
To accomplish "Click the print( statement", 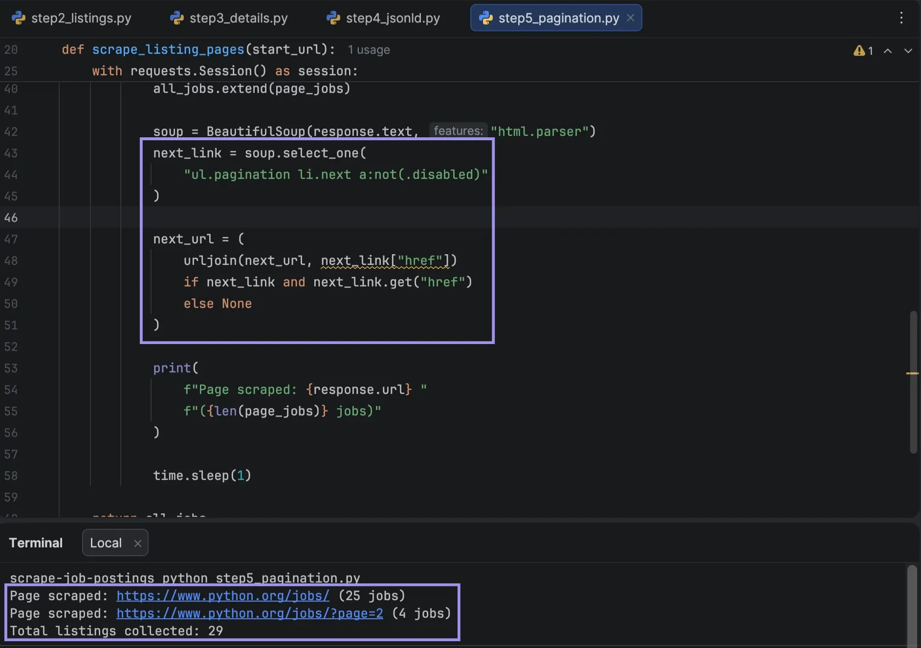I will [x=176, y=368].
